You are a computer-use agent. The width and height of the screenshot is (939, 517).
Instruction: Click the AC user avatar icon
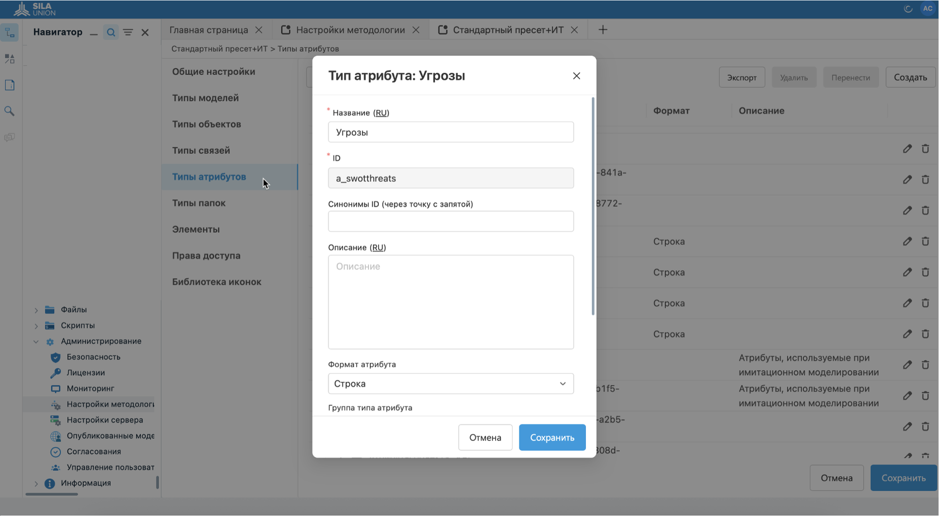[928, 8]
